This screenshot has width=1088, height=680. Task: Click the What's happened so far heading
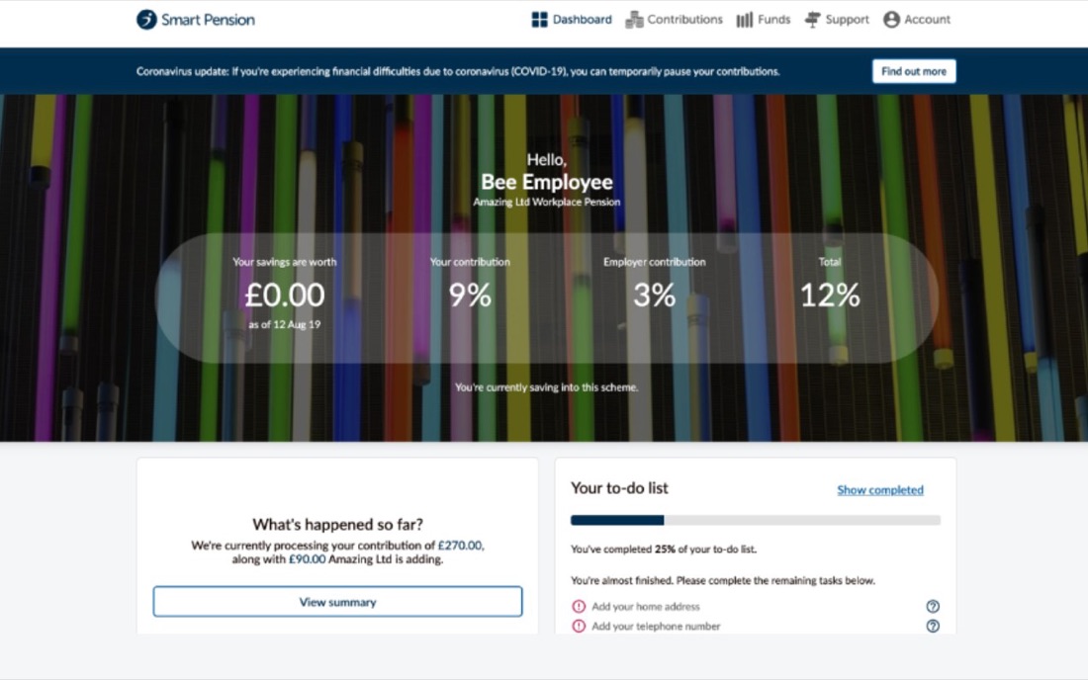[x=338, y=524]
